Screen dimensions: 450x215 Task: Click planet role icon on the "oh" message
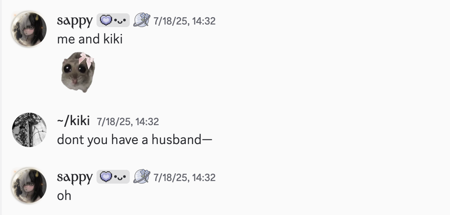[141, 177]
